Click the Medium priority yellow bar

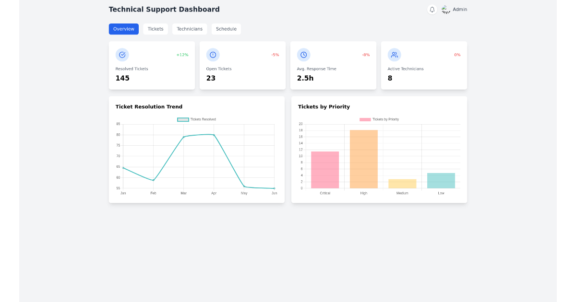click(403, 184)
